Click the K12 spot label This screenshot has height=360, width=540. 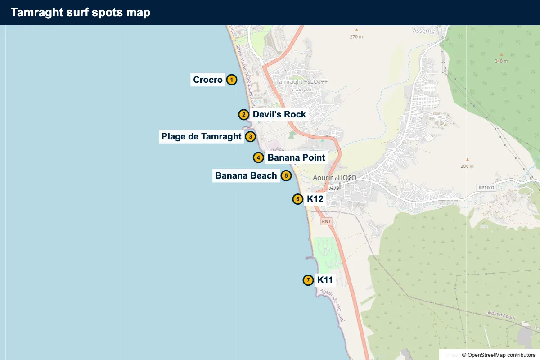tap(315, 199)
